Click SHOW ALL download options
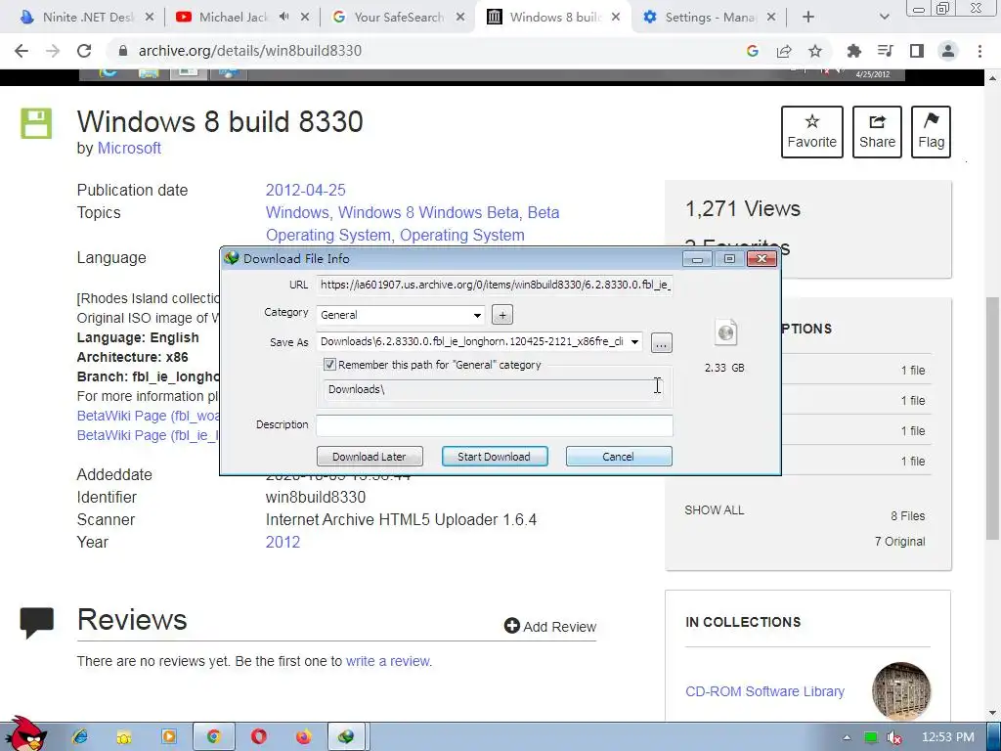Viewport: 1001px width, 751px height. 715,510
